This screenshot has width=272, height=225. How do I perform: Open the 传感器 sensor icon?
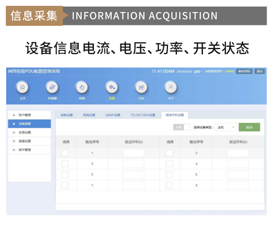coord(52,88)
